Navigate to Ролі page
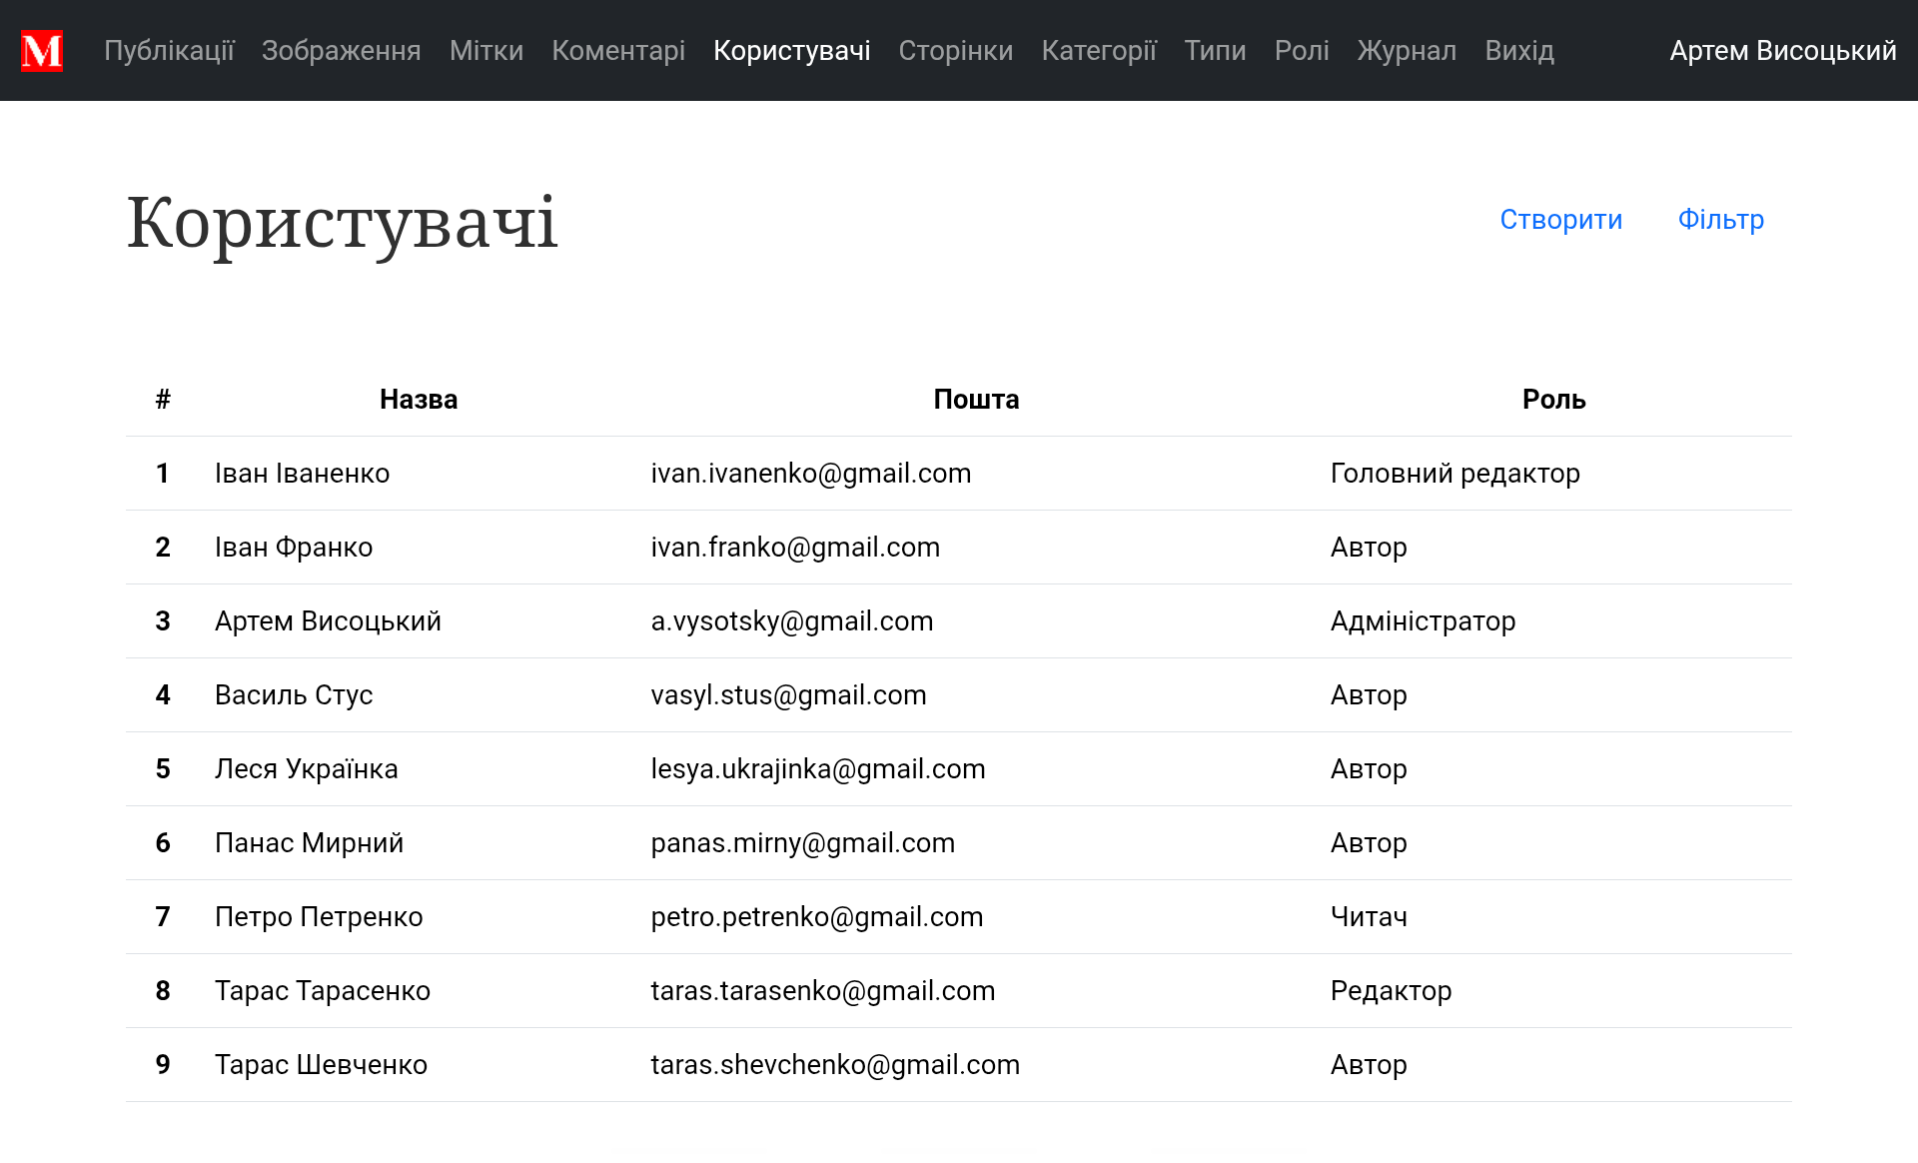This screenshot has width=1918, height=1163. 1301,51
